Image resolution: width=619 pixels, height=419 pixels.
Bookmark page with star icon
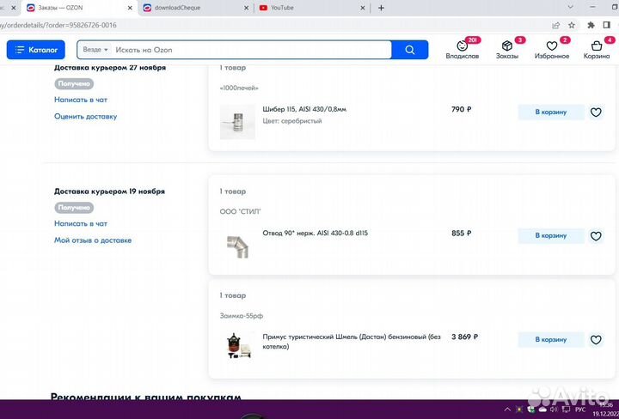click(571, 25)
